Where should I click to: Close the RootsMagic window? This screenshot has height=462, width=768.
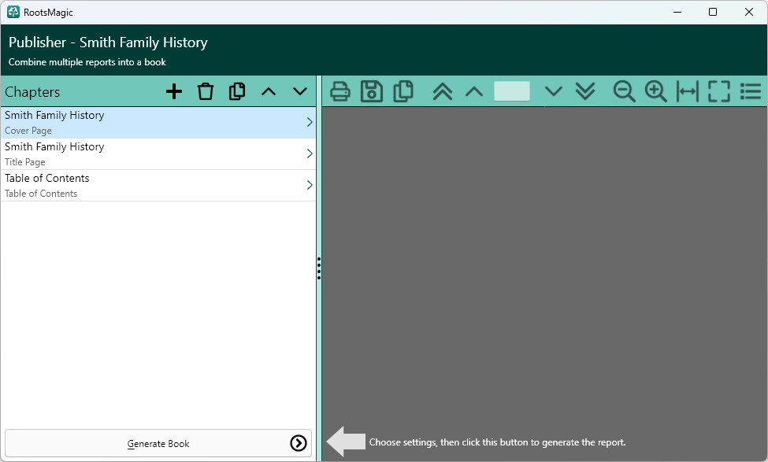pos(749,13)
